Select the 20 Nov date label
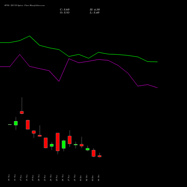 [39, 178]
